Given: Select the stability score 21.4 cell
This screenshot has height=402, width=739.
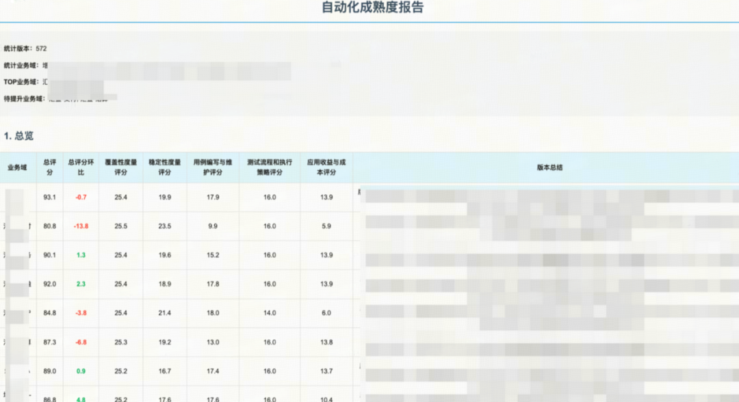Looking at the screenshot, I should tap(164, 313).
